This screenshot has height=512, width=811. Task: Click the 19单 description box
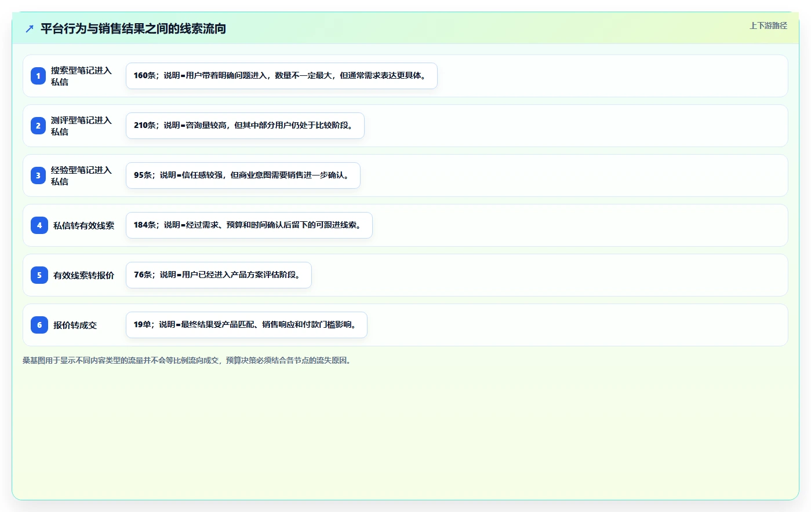tap(246, 325)
